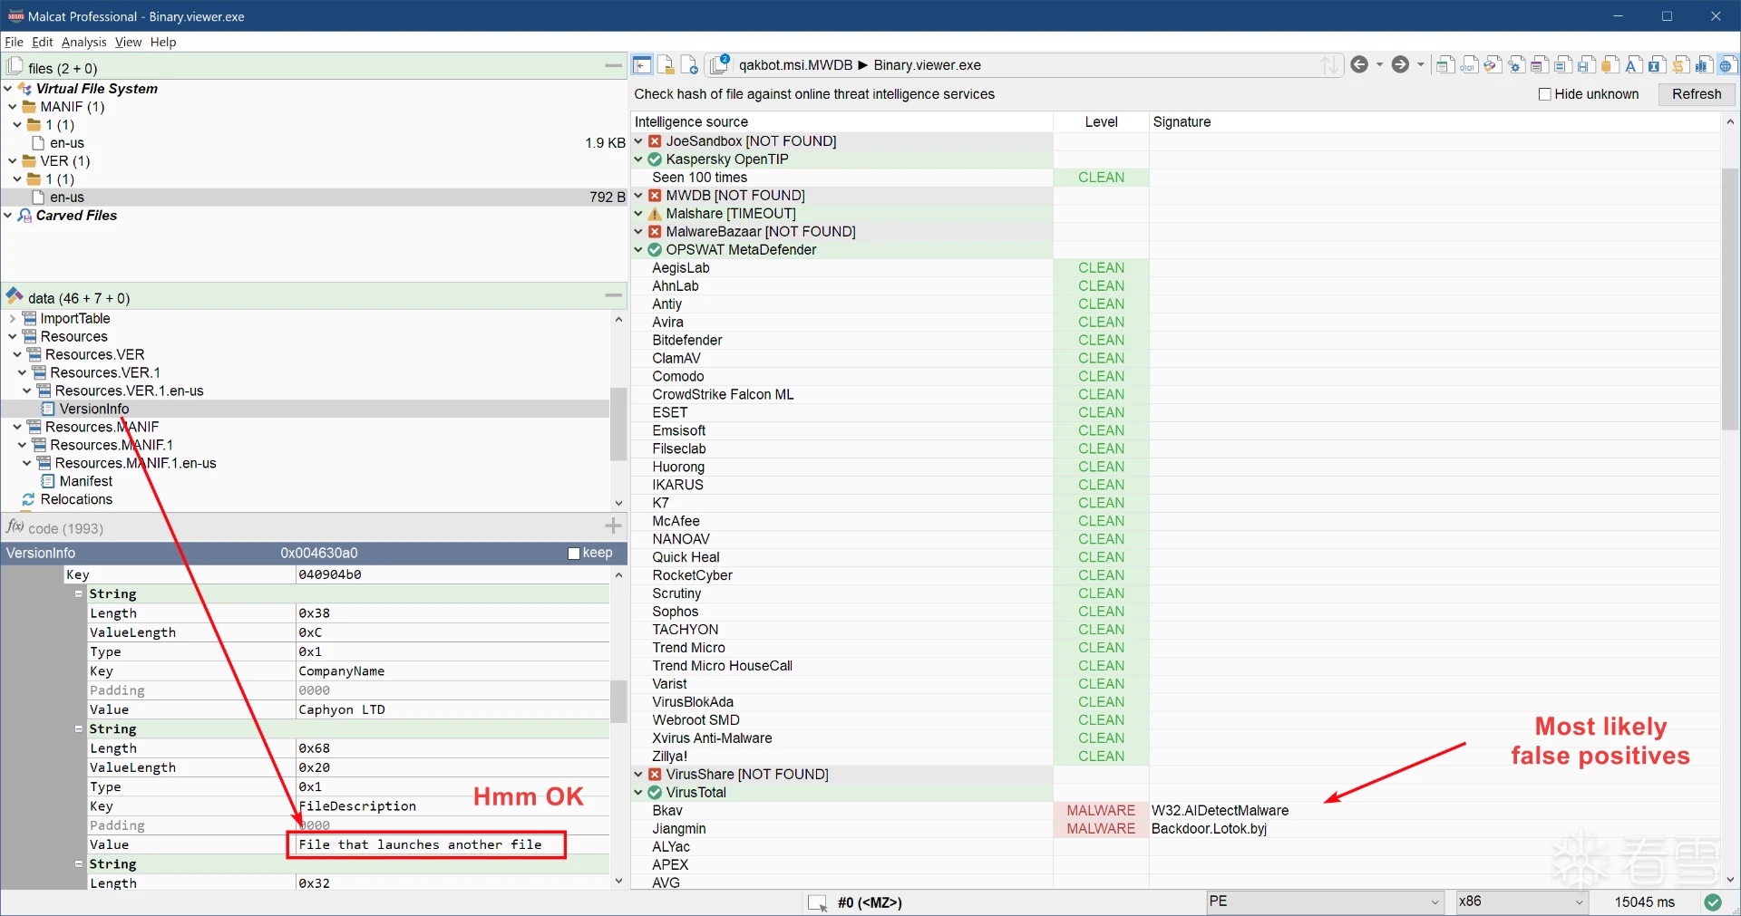Toggle the left panel visibility icon
The width and height of the screenshot is (1741, 916).
(642, 64)
